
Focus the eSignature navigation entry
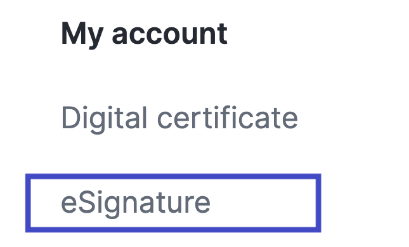pyautogui.click(x=173, y=203)
